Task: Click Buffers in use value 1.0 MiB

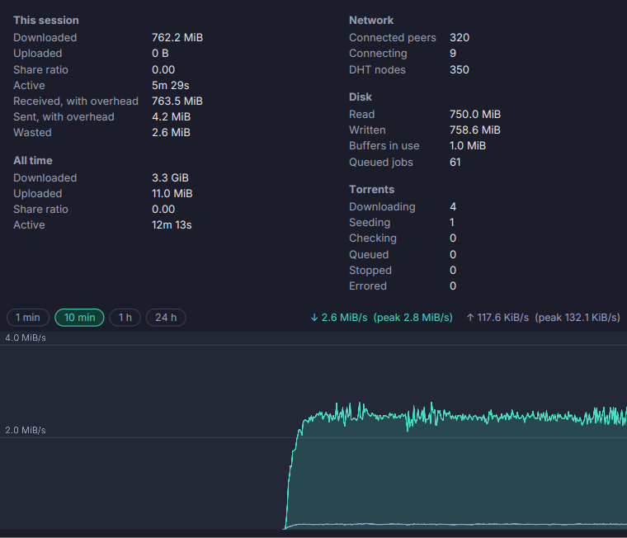Action: click(x=468, y=146)
